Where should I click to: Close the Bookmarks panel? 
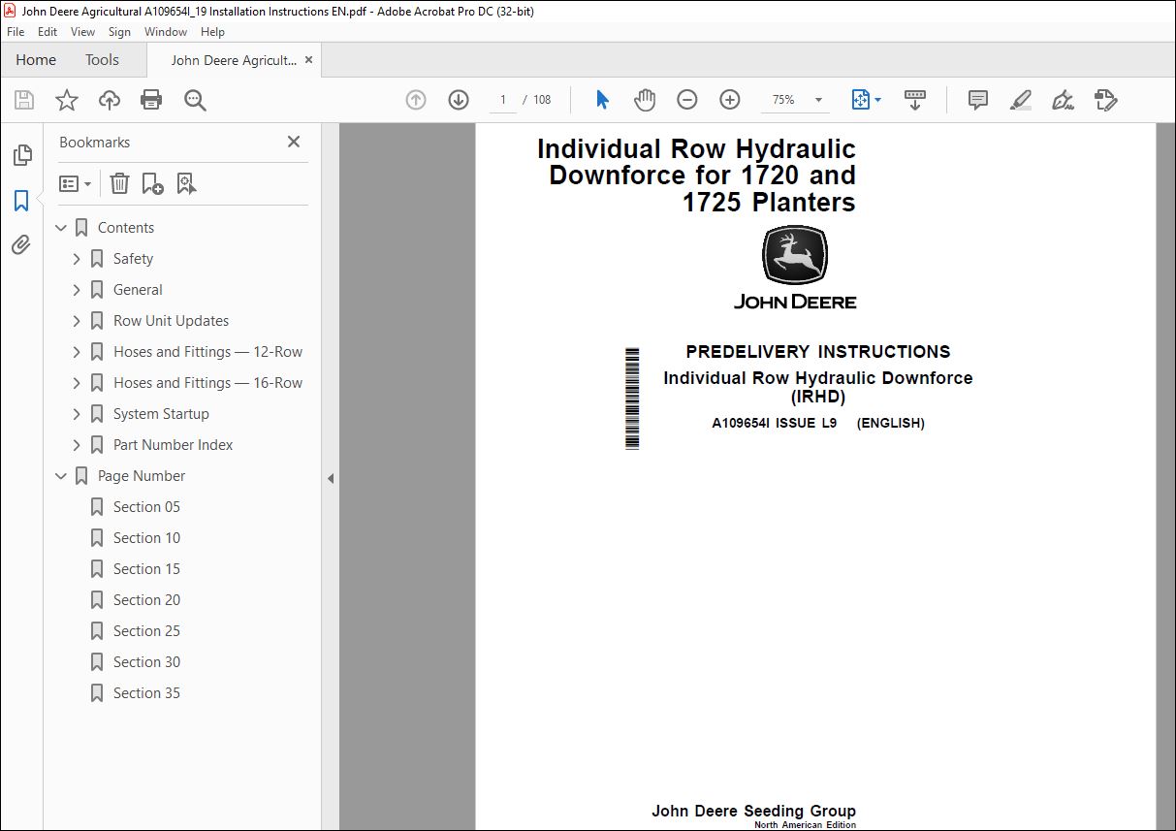pos(294,142)
